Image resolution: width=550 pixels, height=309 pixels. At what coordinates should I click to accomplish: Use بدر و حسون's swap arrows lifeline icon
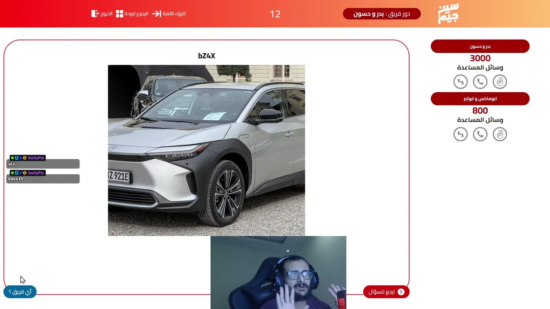[x=461, y=82]
